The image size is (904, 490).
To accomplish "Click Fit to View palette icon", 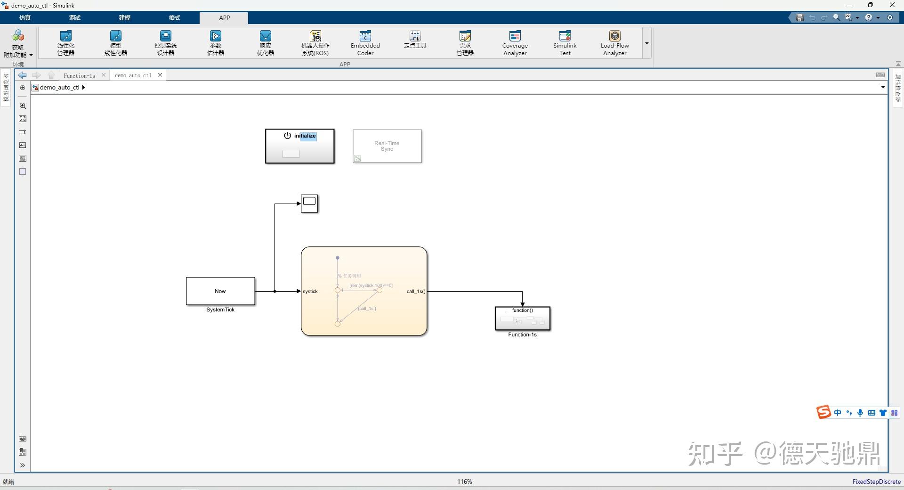I will pos(23,119).
